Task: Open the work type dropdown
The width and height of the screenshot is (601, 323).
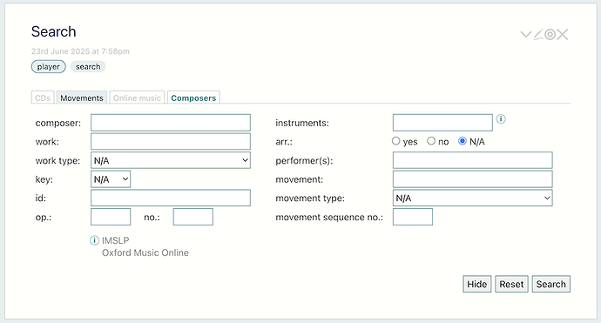Action: click(x=171, y=160)
